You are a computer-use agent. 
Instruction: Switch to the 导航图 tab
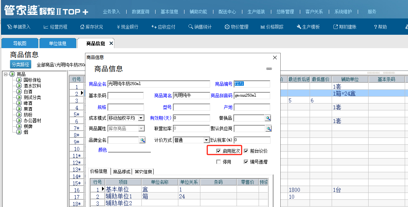pos(20,43)
